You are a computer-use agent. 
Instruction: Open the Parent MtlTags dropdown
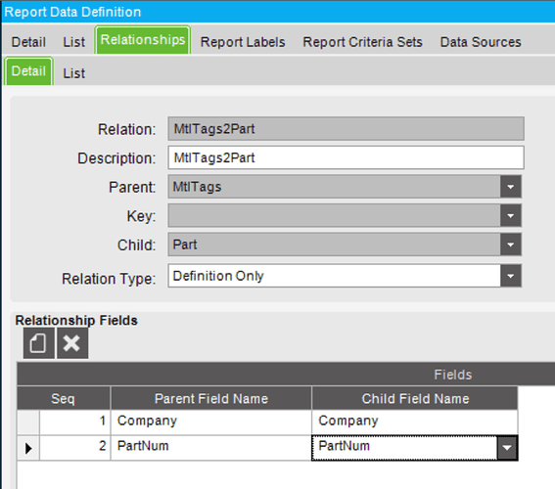pyautogui.click(x=510, y=187)
